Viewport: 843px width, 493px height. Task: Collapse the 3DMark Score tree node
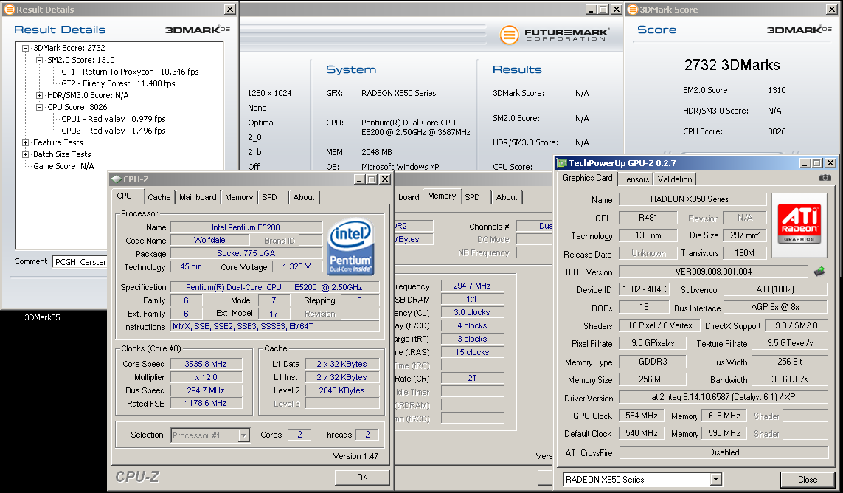[x=25, y=48]
